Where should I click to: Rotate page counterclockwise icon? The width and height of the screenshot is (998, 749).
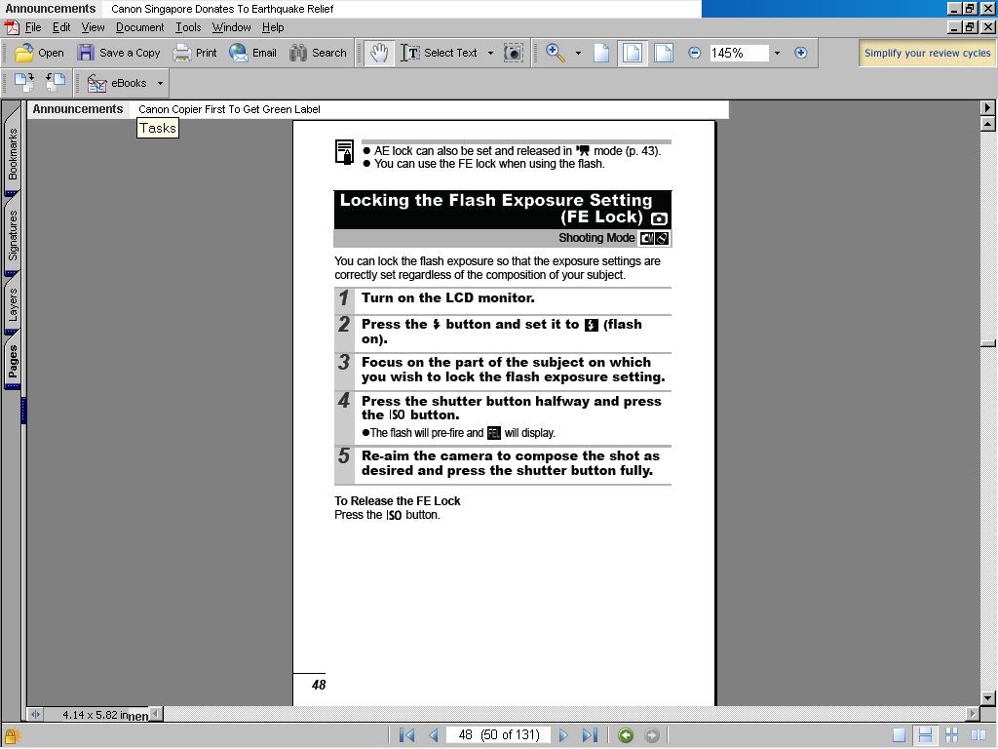[56, 83]
